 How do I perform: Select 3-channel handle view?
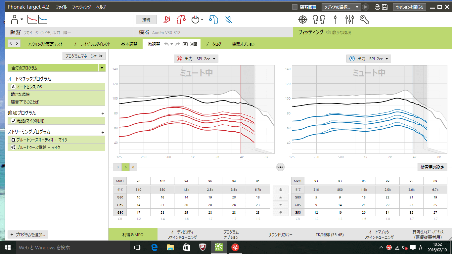coord(117,167)
